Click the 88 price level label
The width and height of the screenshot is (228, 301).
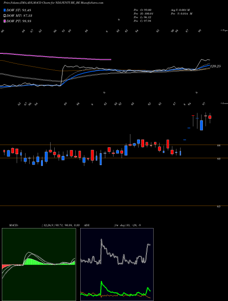[x=218, y=145]
